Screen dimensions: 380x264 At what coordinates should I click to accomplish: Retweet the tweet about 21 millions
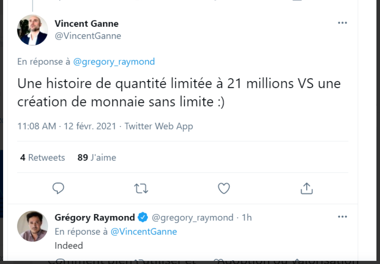tap(141, 188)
